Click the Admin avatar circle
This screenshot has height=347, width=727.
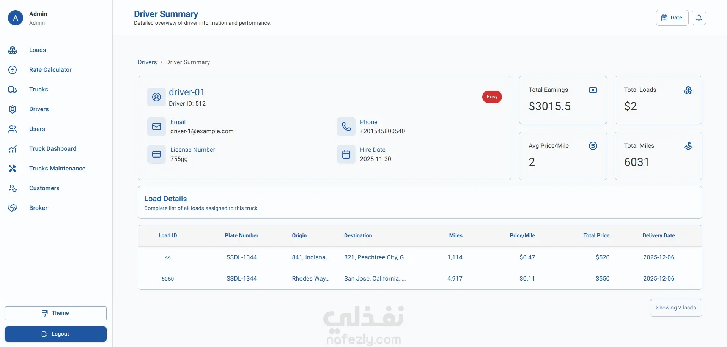point(16,18)
